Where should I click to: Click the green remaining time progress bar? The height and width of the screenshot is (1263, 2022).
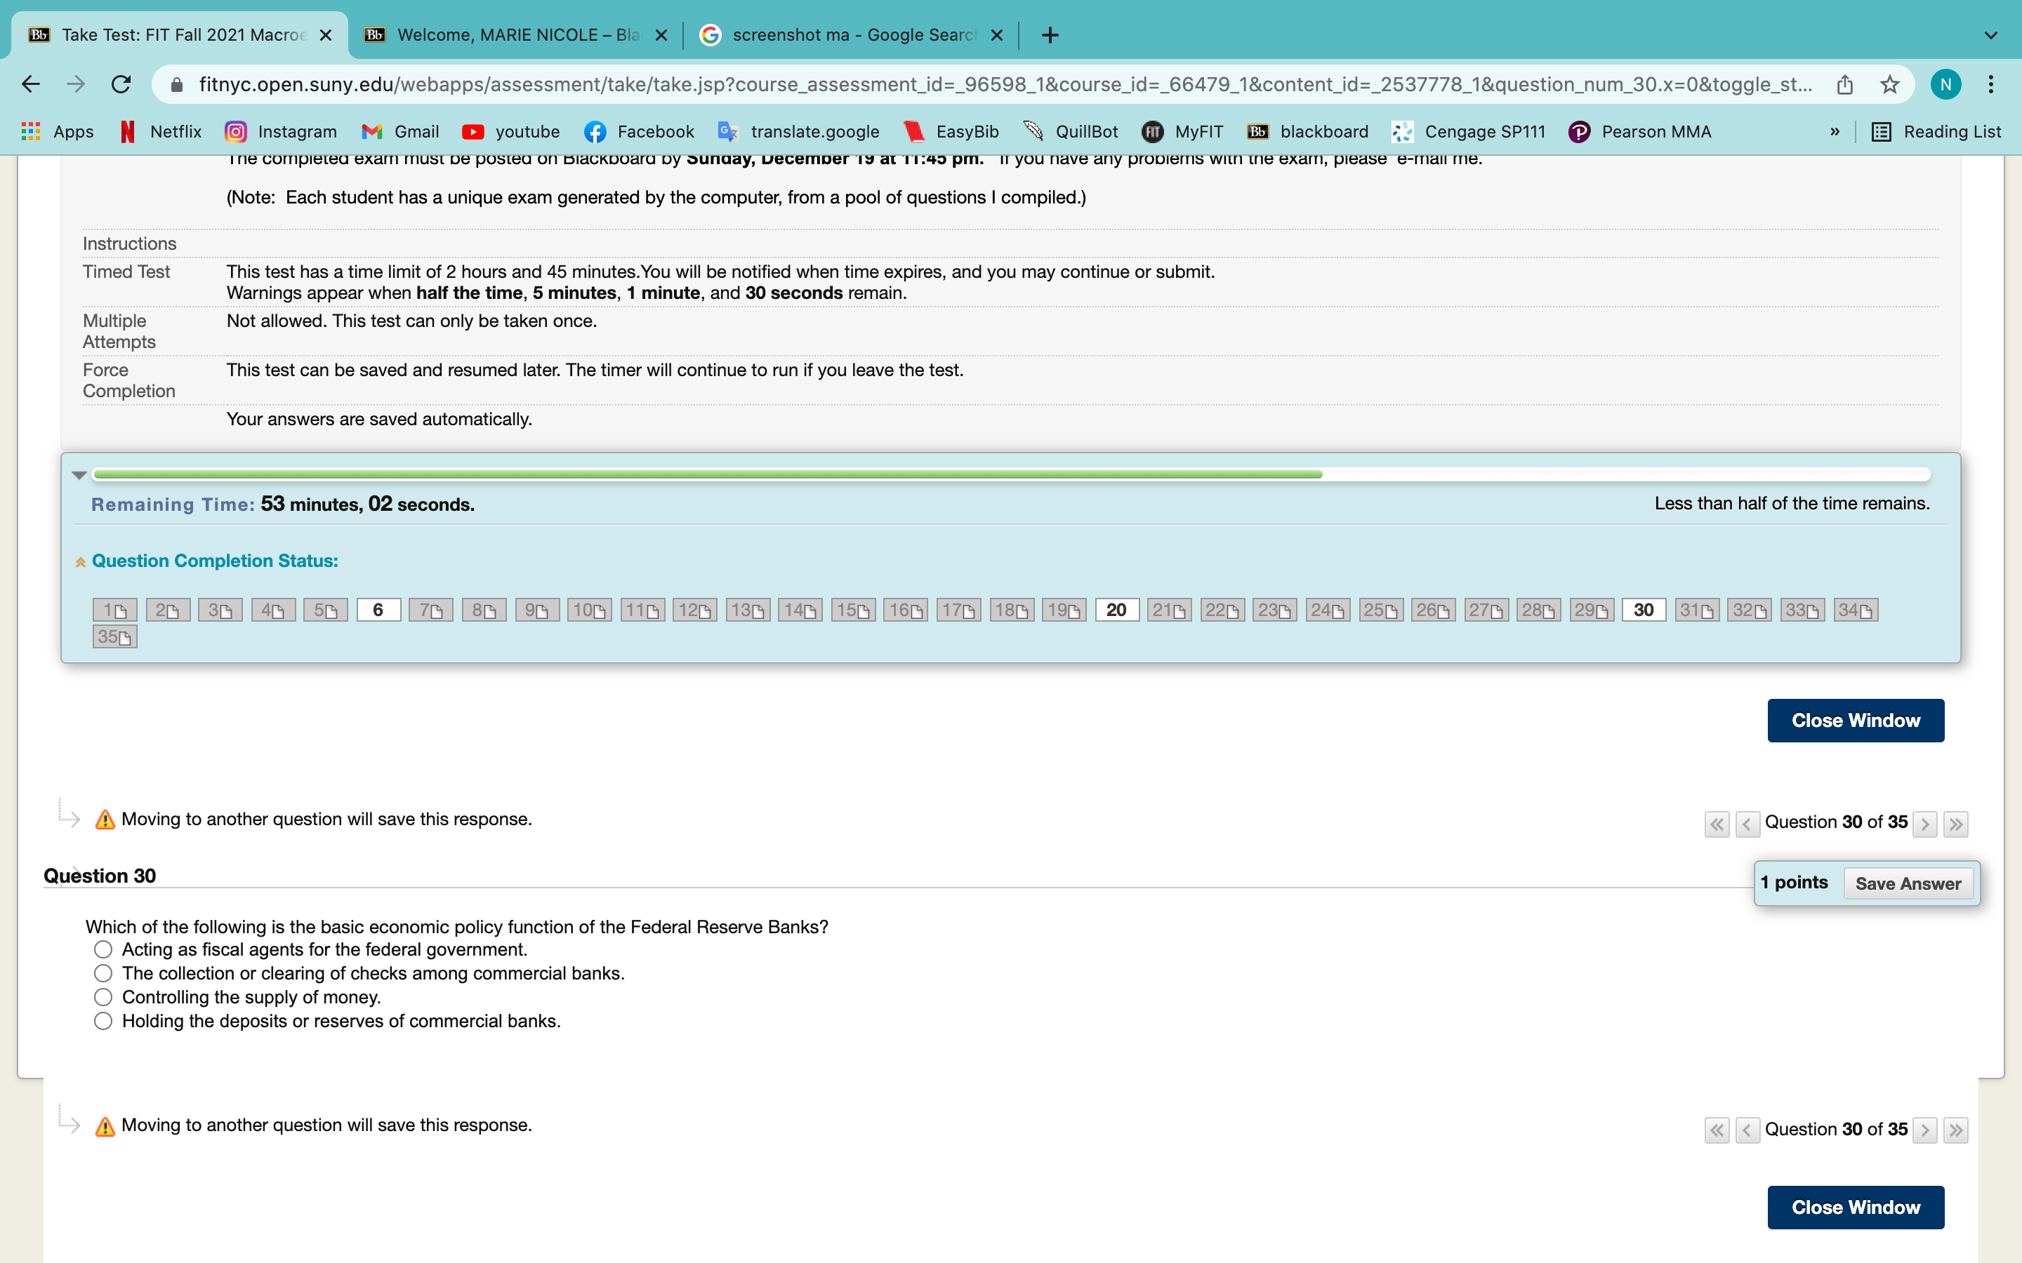[x=707, y=474]
